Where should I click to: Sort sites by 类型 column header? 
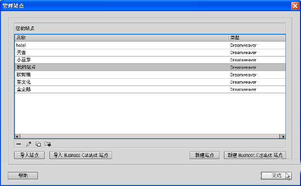point(257,38)
